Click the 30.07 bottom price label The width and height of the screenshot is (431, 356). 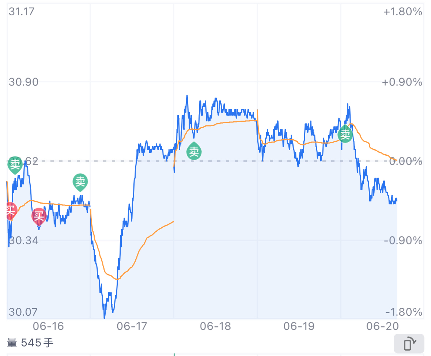coord(23,312)
